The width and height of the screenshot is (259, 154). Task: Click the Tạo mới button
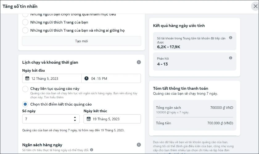click(x=81, y=41)
